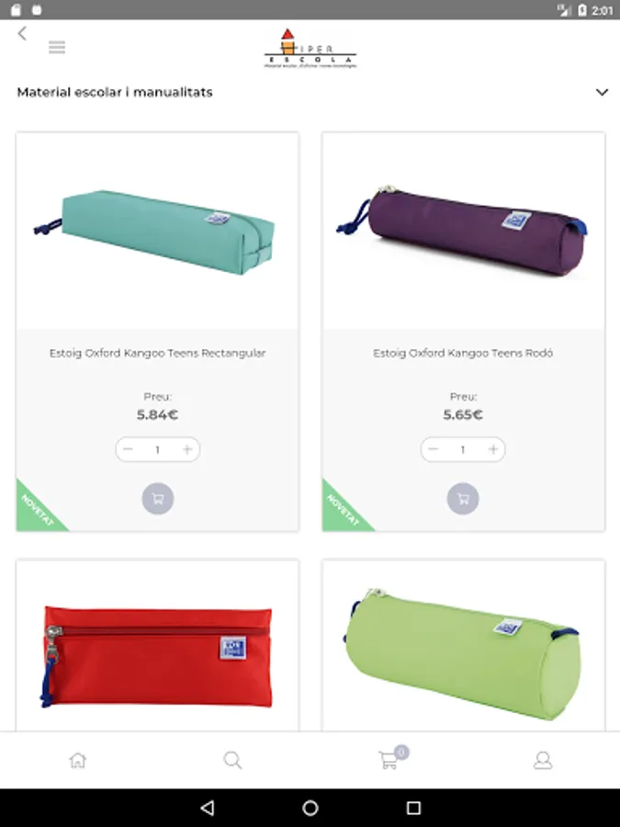Screen dimensions: 620x827
Task: Open the Search tab
Action: (232, 760)
